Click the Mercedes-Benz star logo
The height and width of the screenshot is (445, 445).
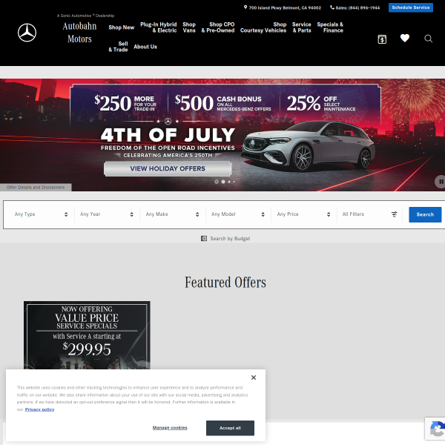(x=27, y=33)
